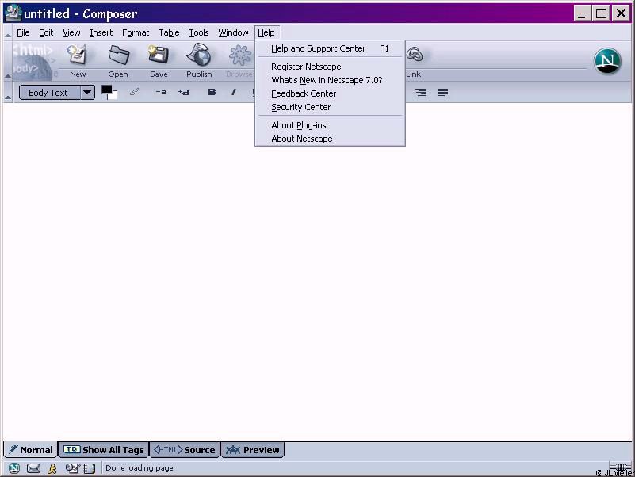Click the Composer status bar icon
This screenshot has width=635, height=477.
click(x=72, y=468)
